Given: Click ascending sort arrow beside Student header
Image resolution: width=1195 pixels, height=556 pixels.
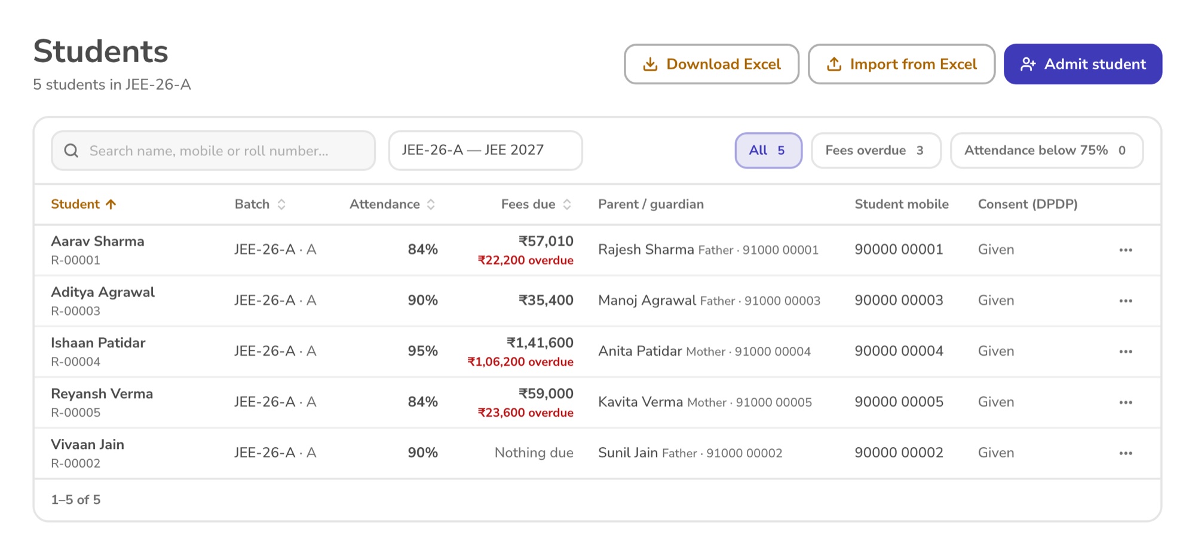Looking at the screenshot, I should point(111,204).
